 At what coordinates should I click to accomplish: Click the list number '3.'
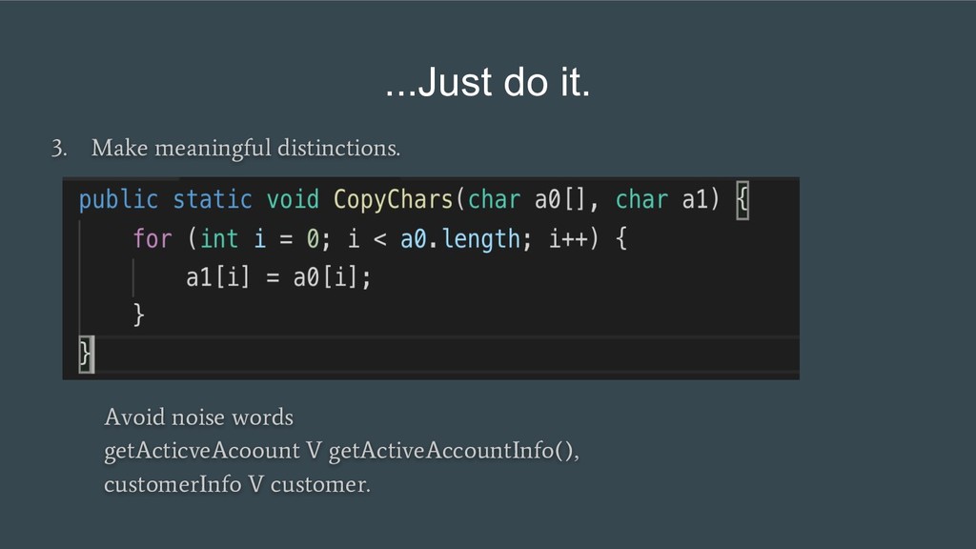(x=59, y=149)
